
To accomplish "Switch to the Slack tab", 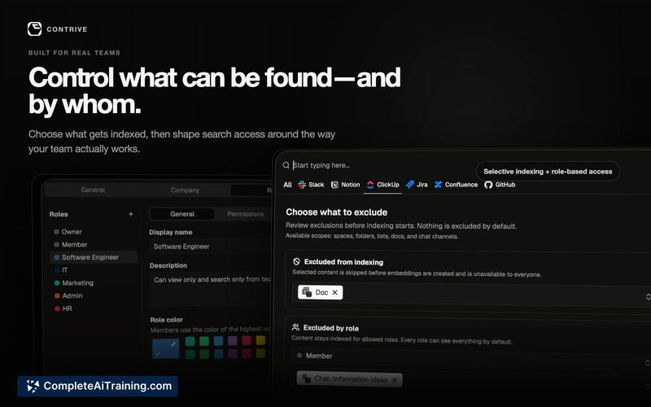I will tap(311, 185).
